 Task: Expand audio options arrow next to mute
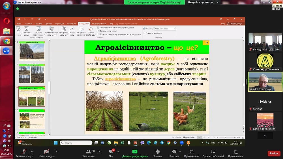tap(32, 152)
